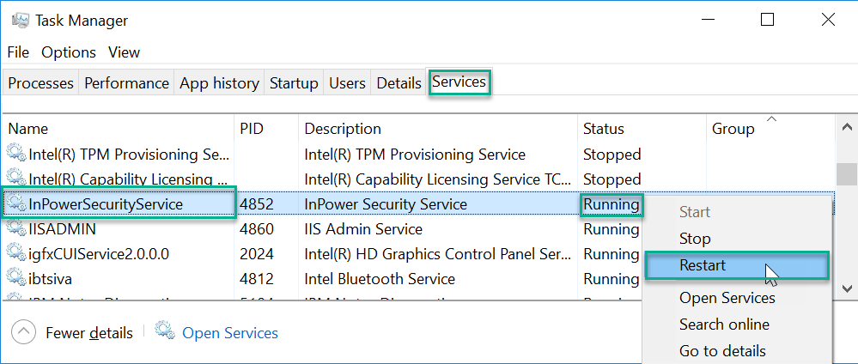Viewport: 858px width, 364px height.
Task: Click the Task Manager app icon in title bar
Action: tap(20, 21)
